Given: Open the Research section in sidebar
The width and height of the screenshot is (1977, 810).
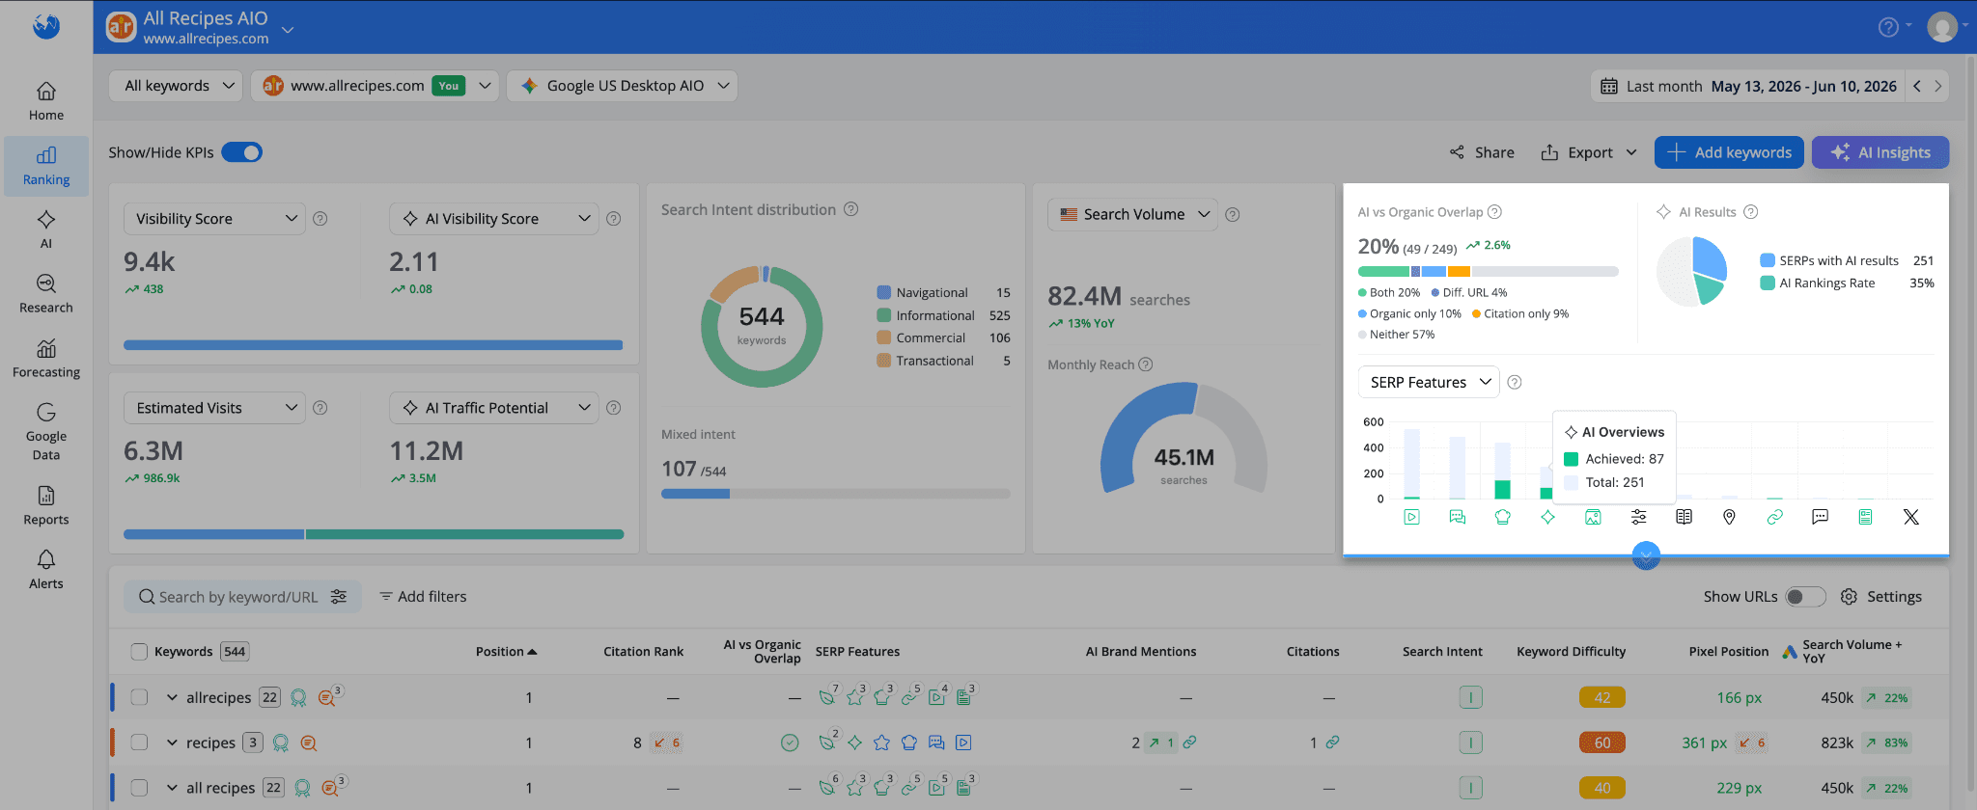Looking at the screenshot, I should click(45, 294).
